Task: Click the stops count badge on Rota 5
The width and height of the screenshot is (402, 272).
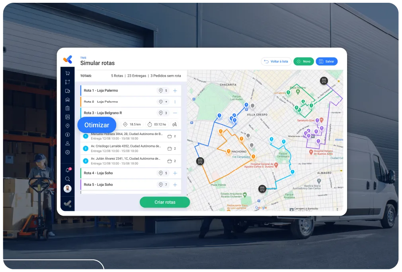Action: pos(163,185)
